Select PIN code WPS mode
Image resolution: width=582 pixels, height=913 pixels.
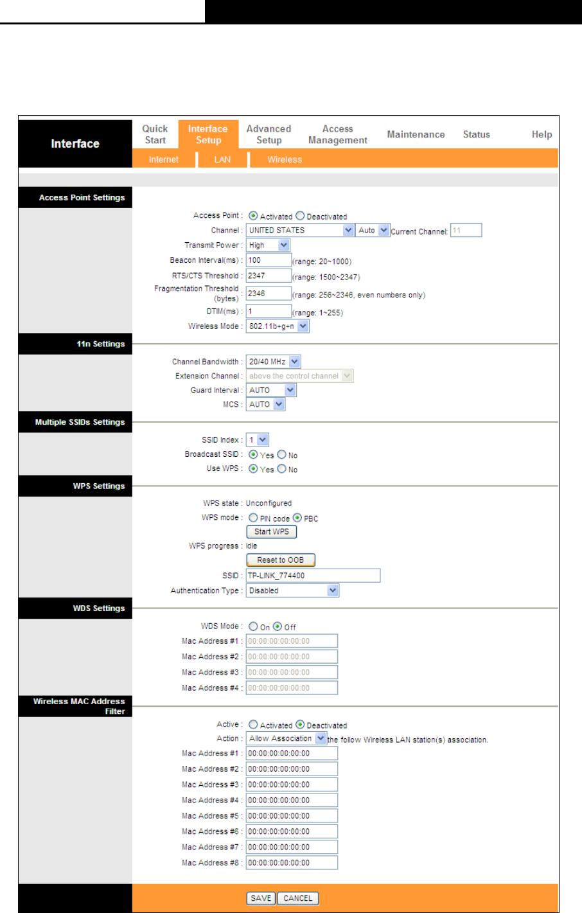tap(253, 517)
